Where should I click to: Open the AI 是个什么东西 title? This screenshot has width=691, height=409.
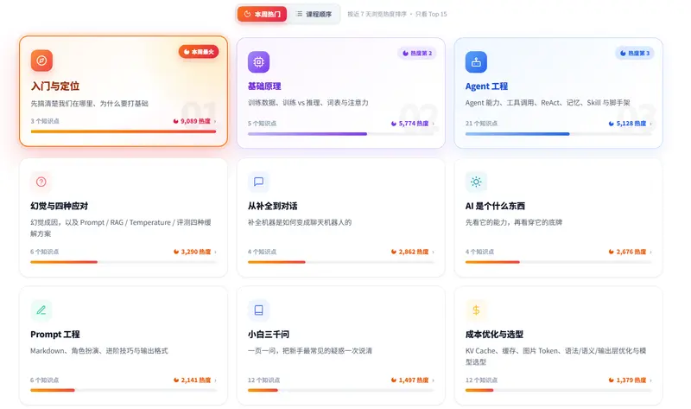coord(495,206)
